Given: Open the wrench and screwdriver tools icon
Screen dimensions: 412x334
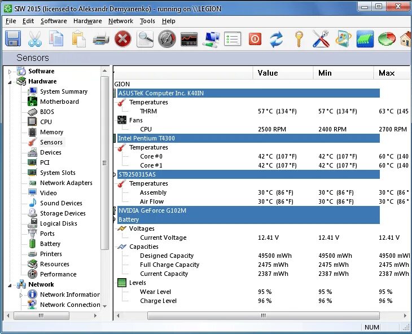Looking at the screenshot, I should pyautogui.click(x=321, y=39).
